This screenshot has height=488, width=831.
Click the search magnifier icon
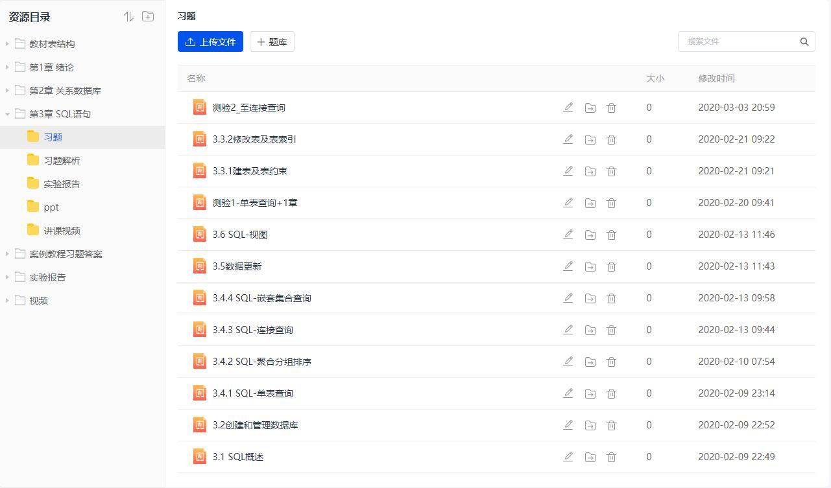804,41
